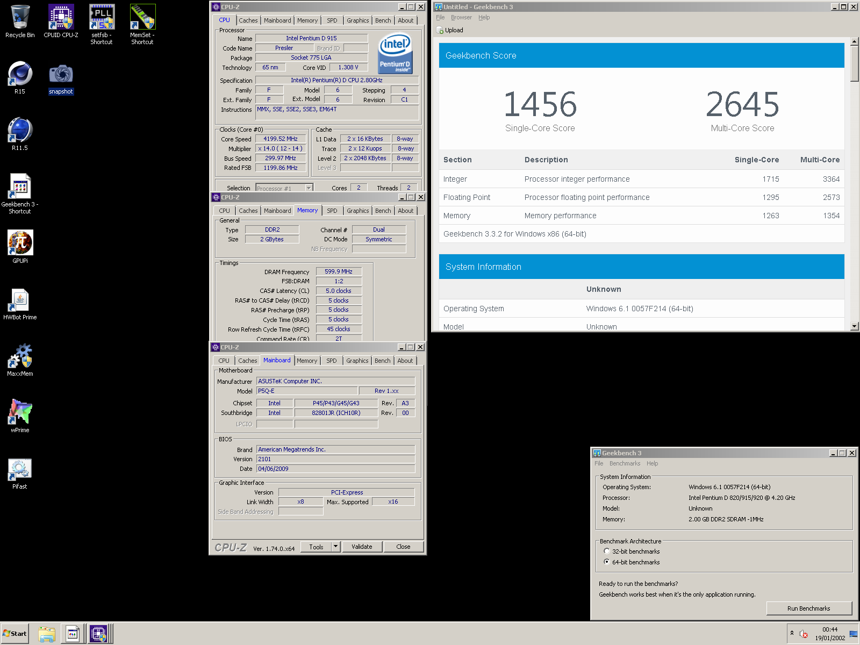Open Benchmarks menu in small Geekbench window
Viewport: 860px width, 645px height.
(625, 463)
